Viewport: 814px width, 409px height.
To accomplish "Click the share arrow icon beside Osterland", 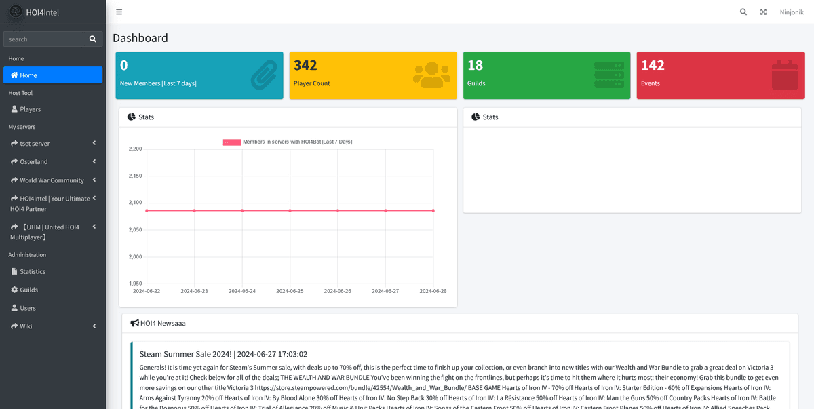I will 14,162.
